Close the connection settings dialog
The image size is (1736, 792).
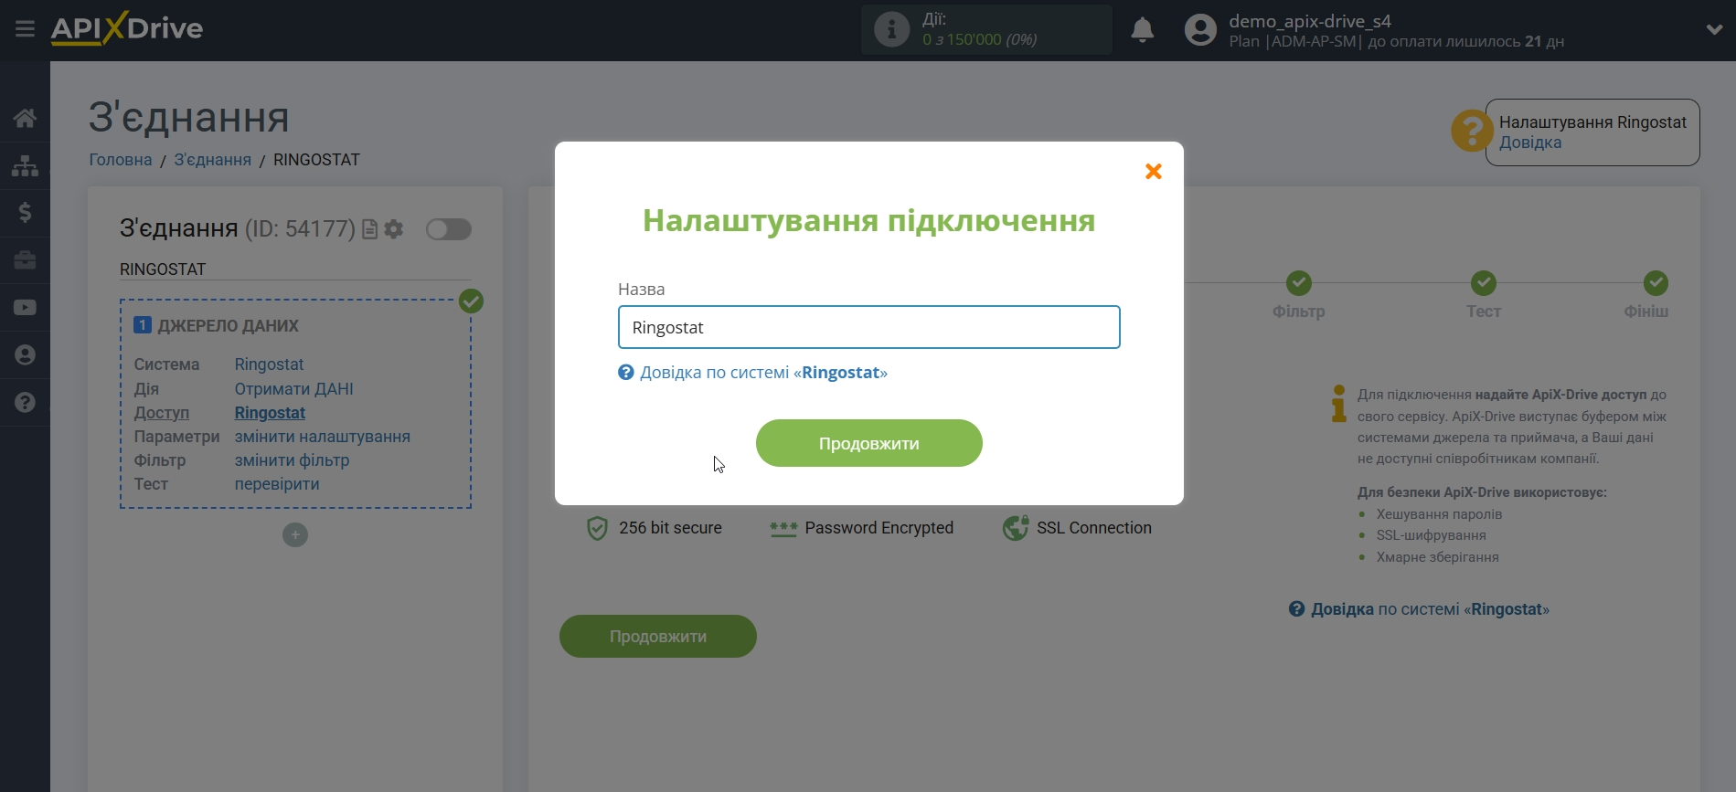[1154, 172]
